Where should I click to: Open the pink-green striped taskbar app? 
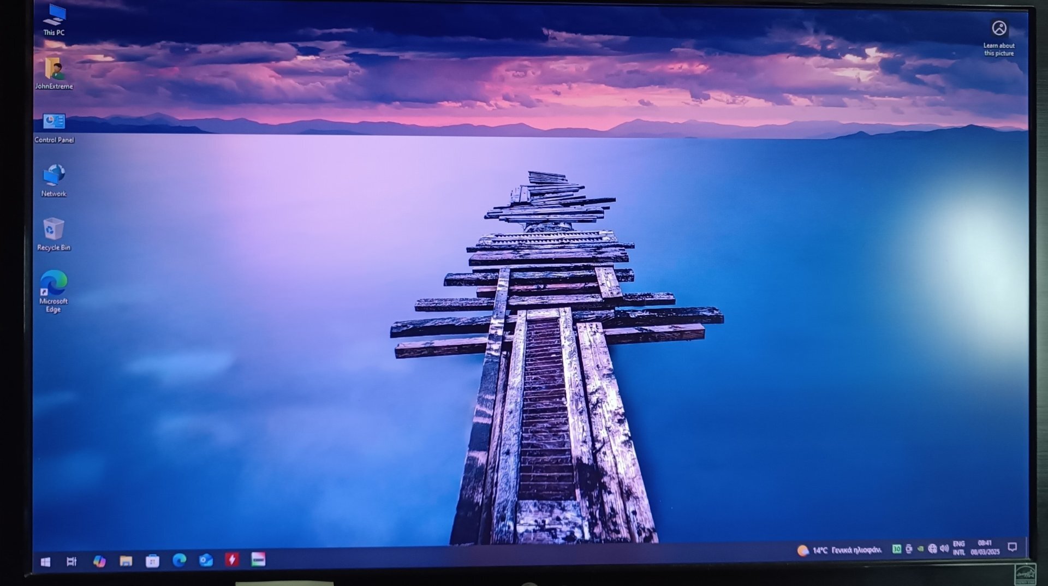(x=258, y=559)
